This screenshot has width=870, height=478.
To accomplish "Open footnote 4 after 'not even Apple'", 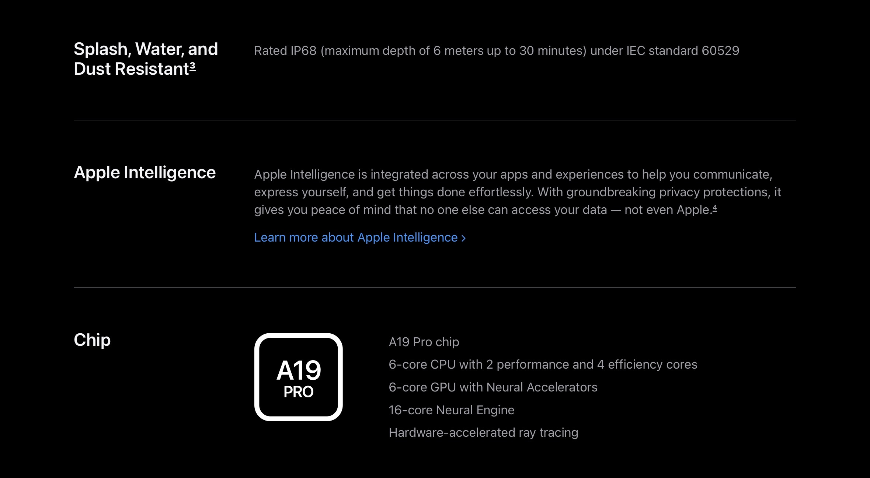I will [715, 208].
